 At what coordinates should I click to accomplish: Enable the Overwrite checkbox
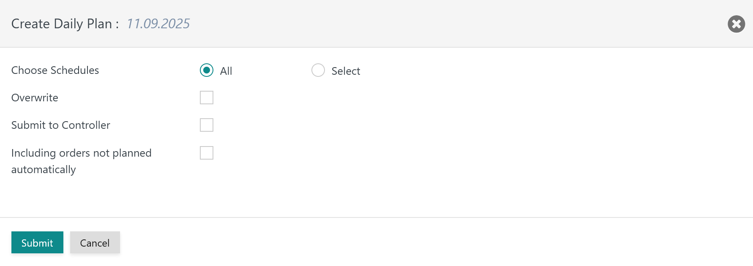click(x=207, y=98)
